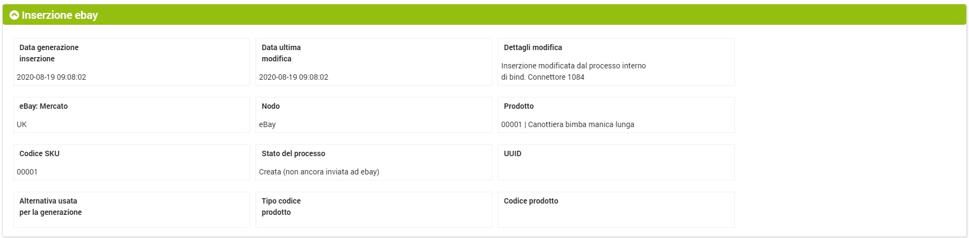Select the Data ultima modifica timestamp value
This screenshot has width=969, height=238.
coord(293,77)
